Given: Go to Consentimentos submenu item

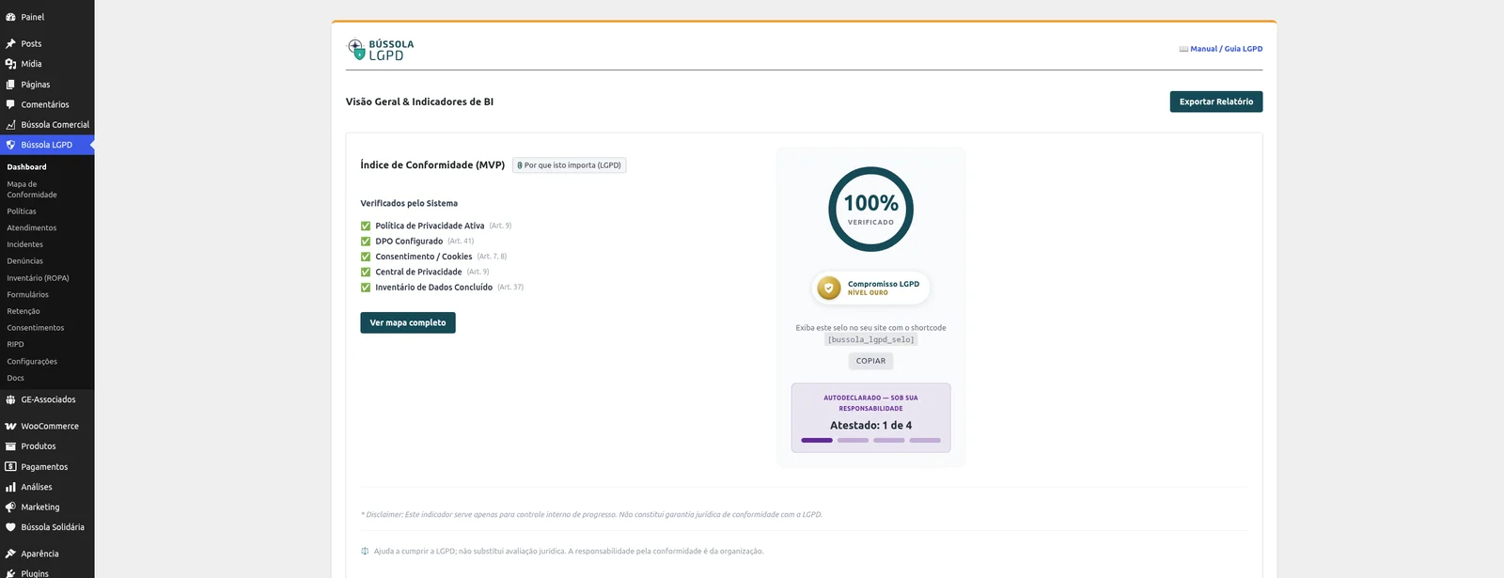Looking at the screenshot, I should point(36,328).
